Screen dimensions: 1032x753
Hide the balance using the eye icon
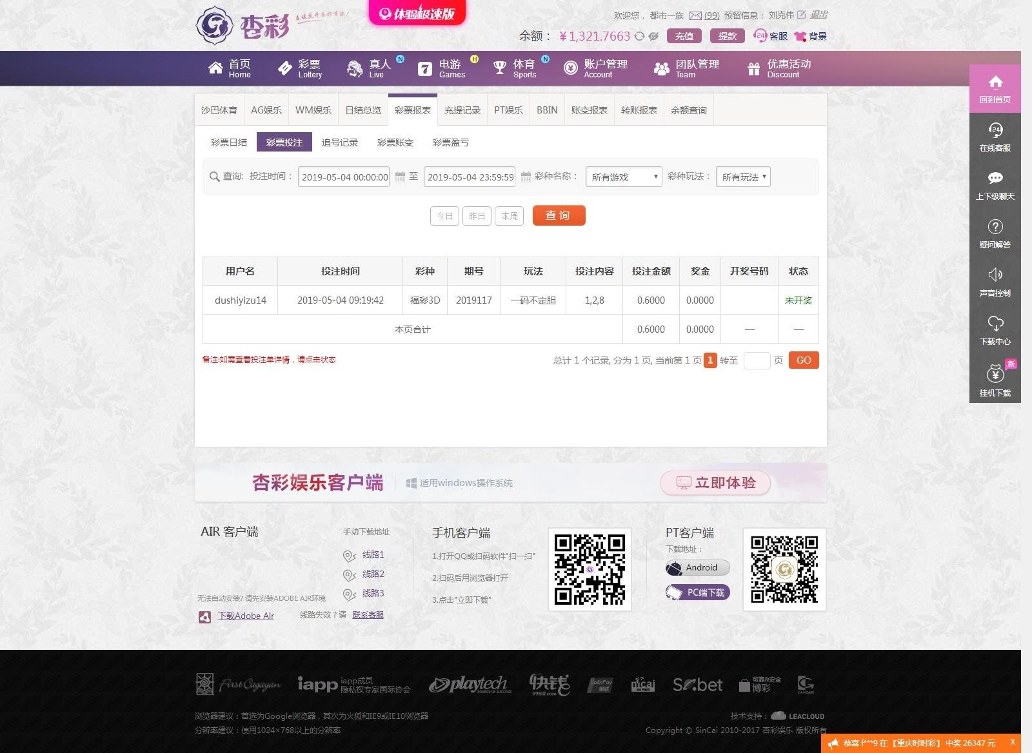click(653, 36)
